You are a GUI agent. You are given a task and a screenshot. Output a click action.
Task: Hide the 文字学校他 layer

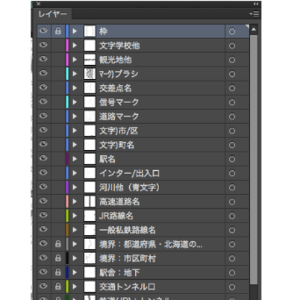[x=43, y=45]
